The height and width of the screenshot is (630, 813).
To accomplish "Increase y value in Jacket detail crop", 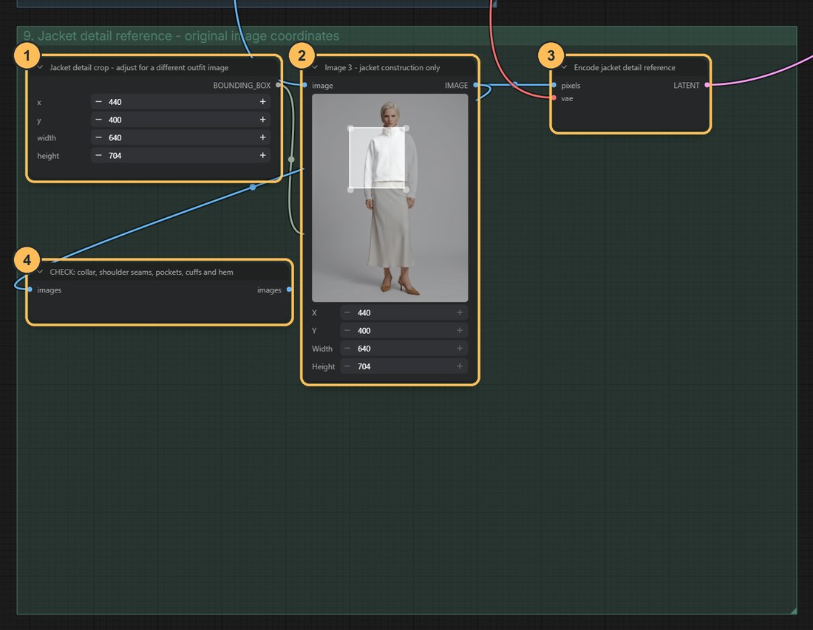I will click(x=263, y=120).
